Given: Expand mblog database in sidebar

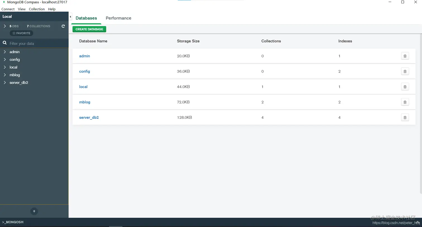Looking at the screenshot, I should pyautogui.click(x=5, y=75).
